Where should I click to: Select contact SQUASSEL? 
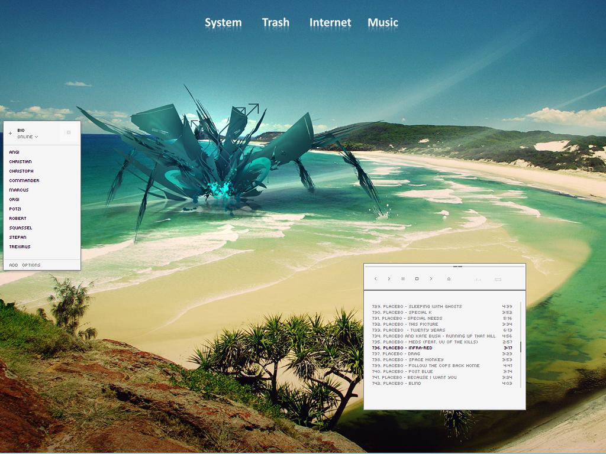point(21,228)
